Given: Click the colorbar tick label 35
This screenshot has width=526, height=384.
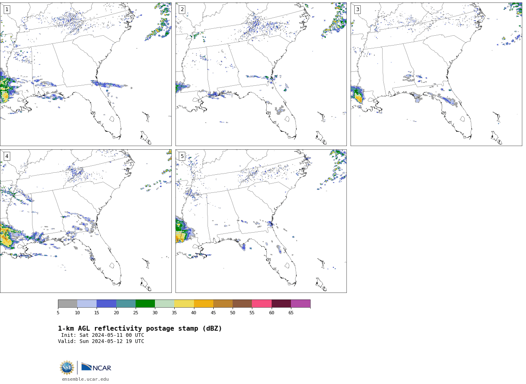Looking at the screenshot, I should point(174,313).
